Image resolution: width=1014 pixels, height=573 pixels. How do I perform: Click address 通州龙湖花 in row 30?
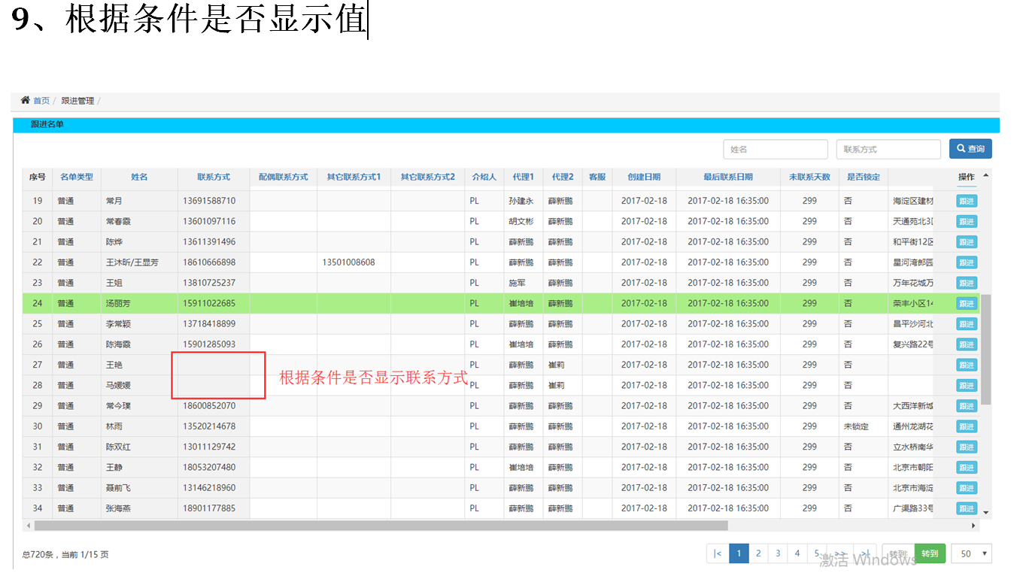[913, 426]
